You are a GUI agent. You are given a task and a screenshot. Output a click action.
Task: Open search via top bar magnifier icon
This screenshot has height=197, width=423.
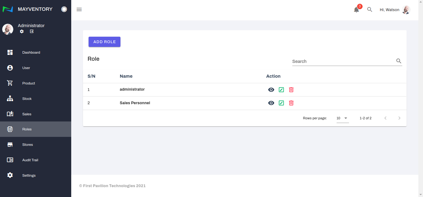coord(369,10)
